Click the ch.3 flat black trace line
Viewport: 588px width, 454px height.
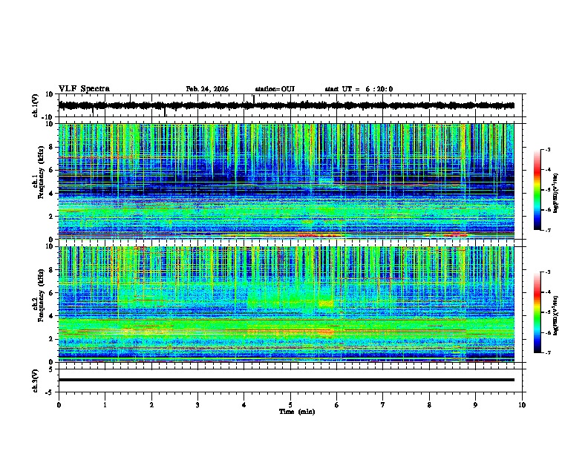tap(286, 380)
